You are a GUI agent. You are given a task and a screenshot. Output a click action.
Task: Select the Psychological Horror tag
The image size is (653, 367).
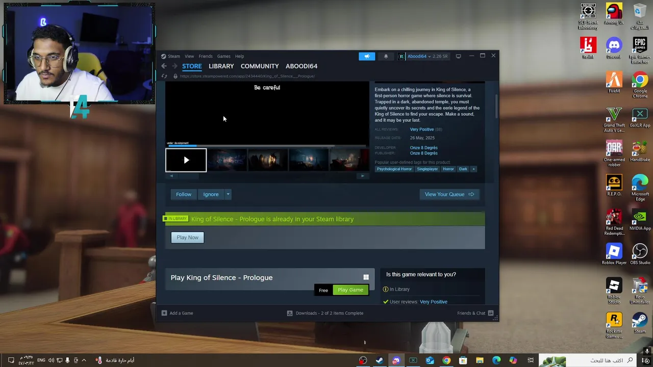click(394, 169)
